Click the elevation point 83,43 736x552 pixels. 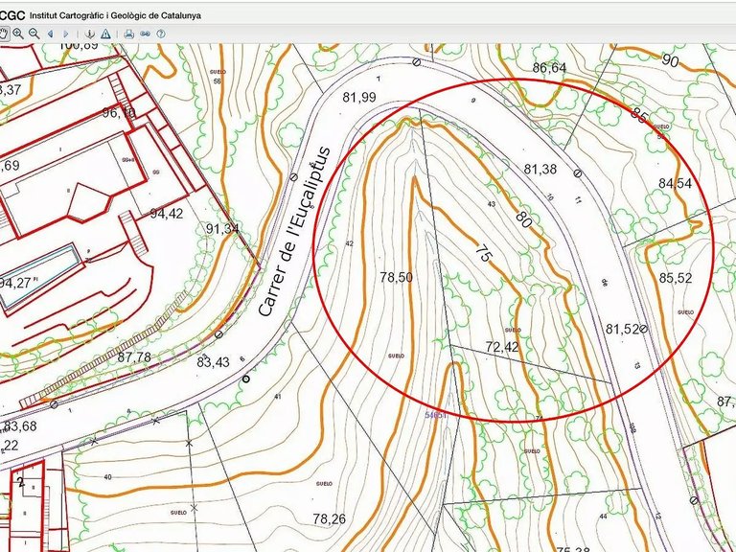tap(213, 362)
